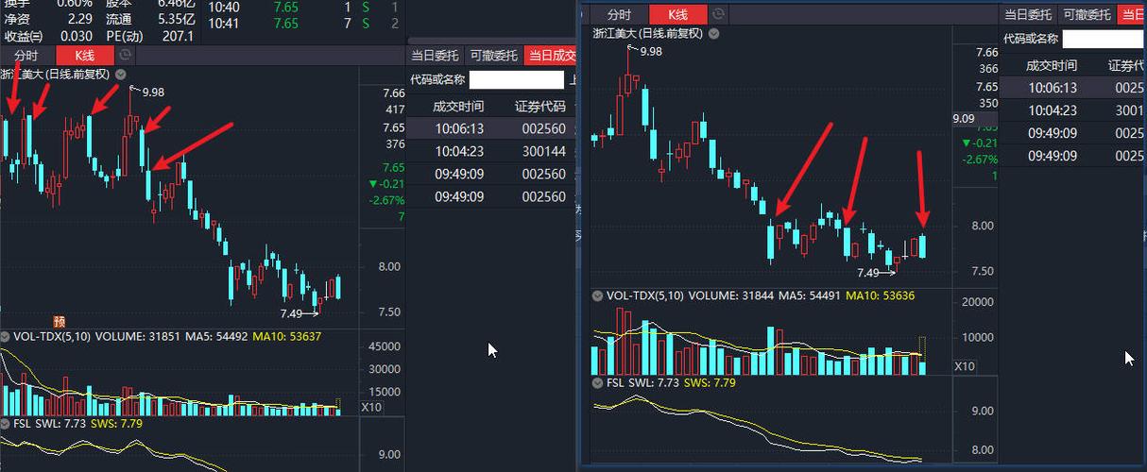Expand the left VOL-TDX indicator menu

(x=6, y=336)
